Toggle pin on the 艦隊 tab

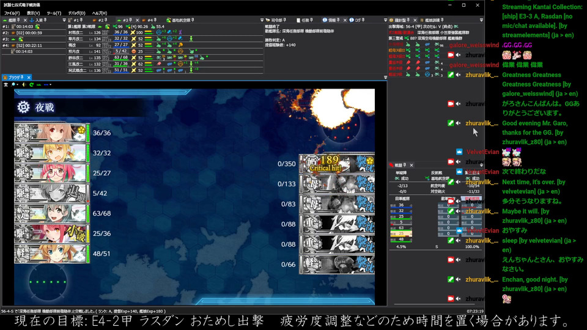19,20
